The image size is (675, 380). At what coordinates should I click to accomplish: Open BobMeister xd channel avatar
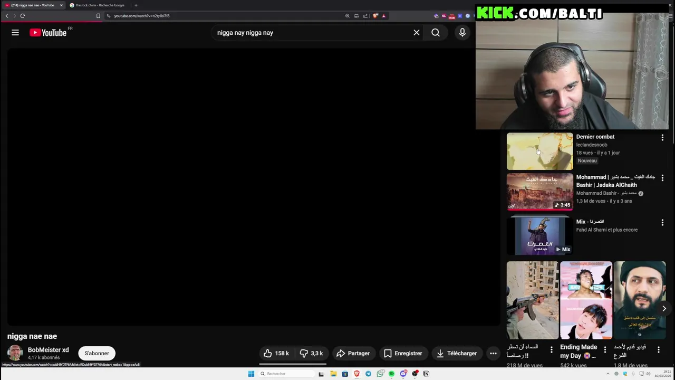15,353
